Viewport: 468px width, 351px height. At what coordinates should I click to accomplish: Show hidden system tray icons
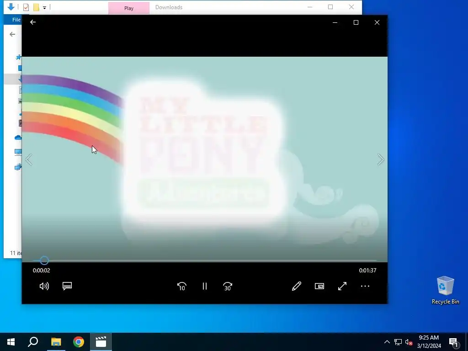(387, 342)
